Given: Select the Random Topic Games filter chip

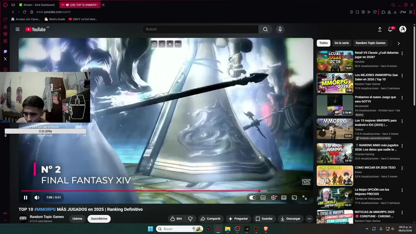Looking at the screenshot, I should 370,43.
